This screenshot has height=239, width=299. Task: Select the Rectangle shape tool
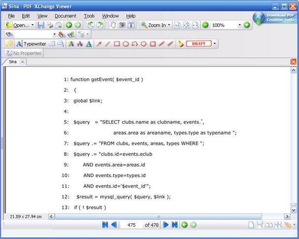coord(117,44)
